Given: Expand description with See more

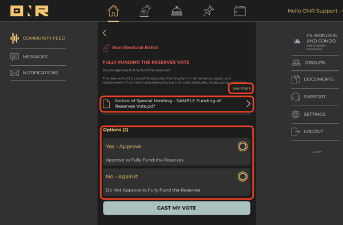Looking at the screenshot, I should (x=241, y=89).
